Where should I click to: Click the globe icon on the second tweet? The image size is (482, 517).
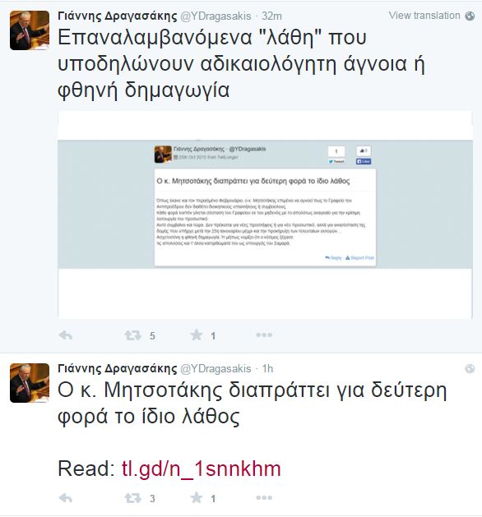(x=470, y=368)
